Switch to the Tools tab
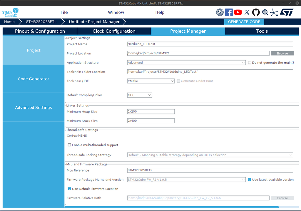301x211 pixels. (262, 31)
